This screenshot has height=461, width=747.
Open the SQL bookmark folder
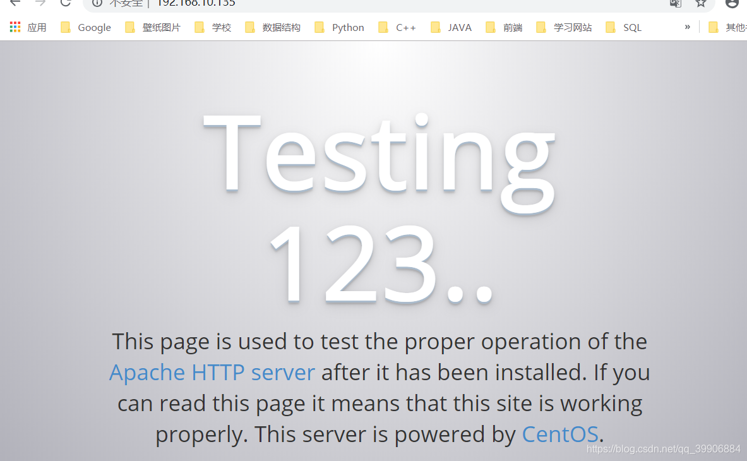(624, 28)
